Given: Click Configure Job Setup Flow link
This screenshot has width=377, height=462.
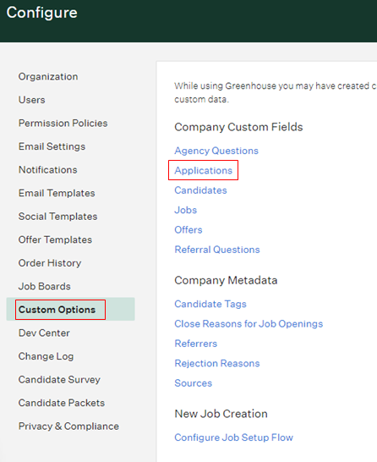Looking at the screenshot, I should (x=234, y=437).
